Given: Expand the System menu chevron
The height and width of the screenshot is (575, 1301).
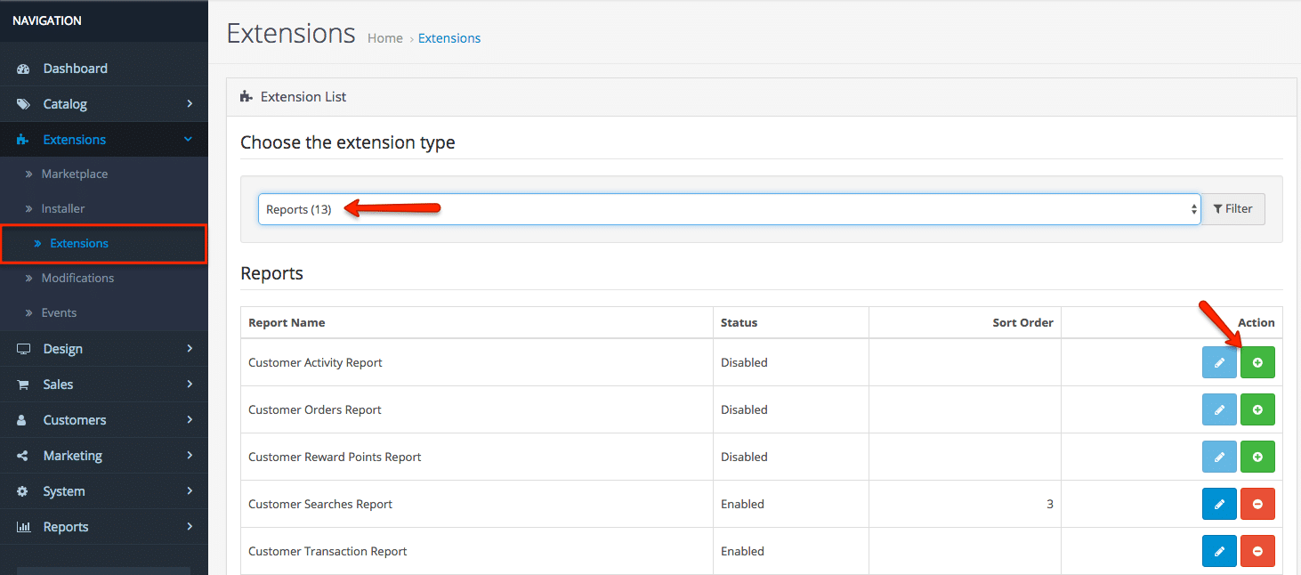Looking at the screenshot, I should pyautogui.click(x=190, y=491).
